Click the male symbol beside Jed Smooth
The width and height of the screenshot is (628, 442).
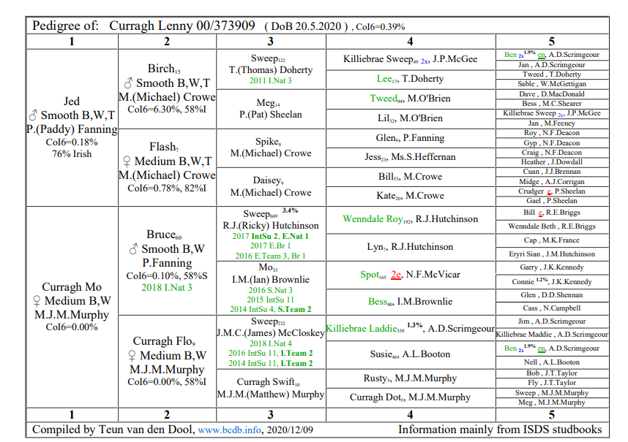[33, 116]
